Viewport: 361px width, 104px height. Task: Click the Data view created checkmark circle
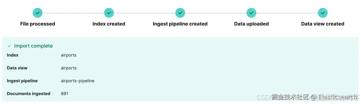323,13
